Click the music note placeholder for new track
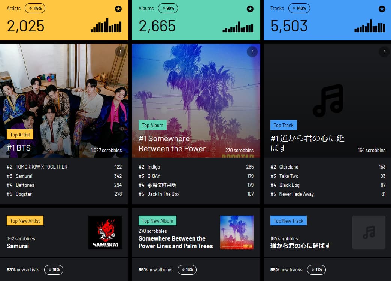Viewport: 391px width, 281px height. 369,232
